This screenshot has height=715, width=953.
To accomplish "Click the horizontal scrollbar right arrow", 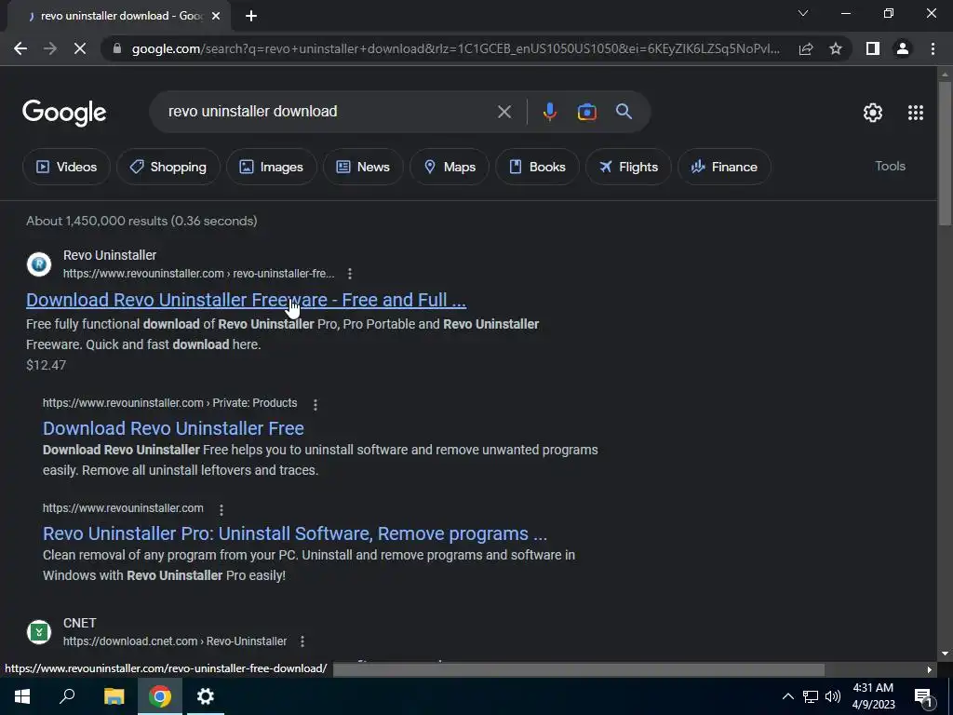I will click(x=930, y=669).
